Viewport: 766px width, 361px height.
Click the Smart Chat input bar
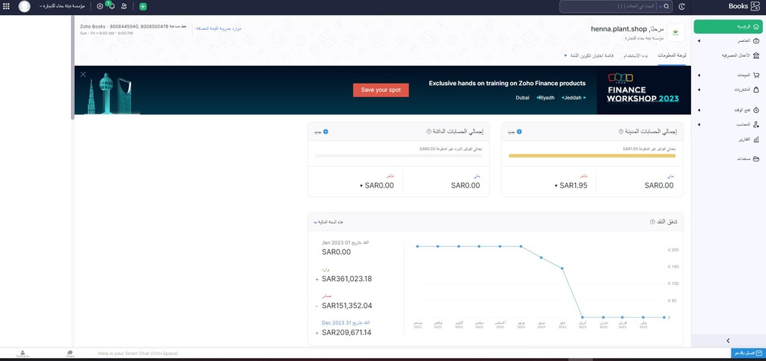coord(138,354)
